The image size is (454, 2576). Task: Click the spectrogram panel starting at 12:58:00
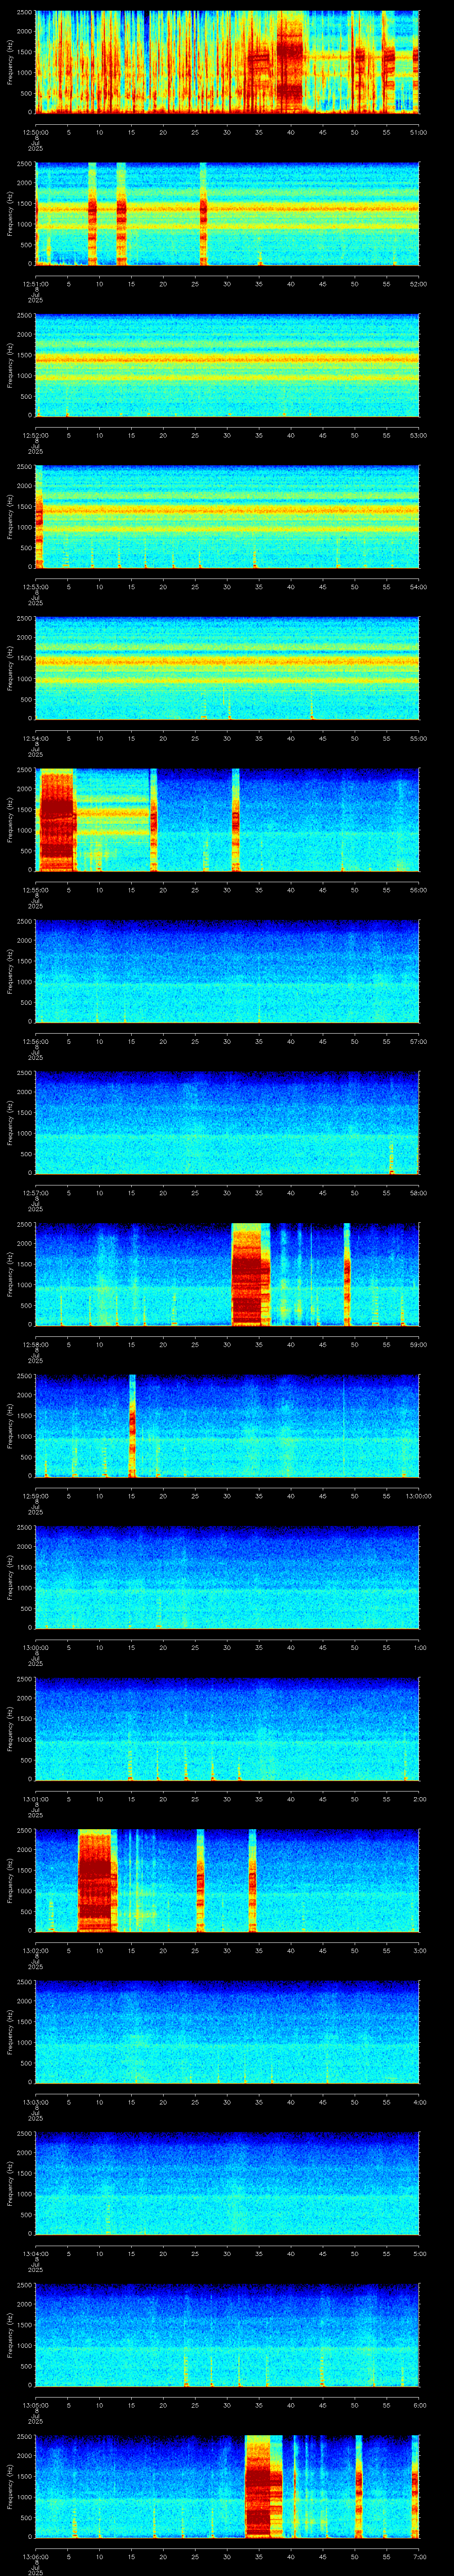pyautogui.click(x=227, y=1274)
